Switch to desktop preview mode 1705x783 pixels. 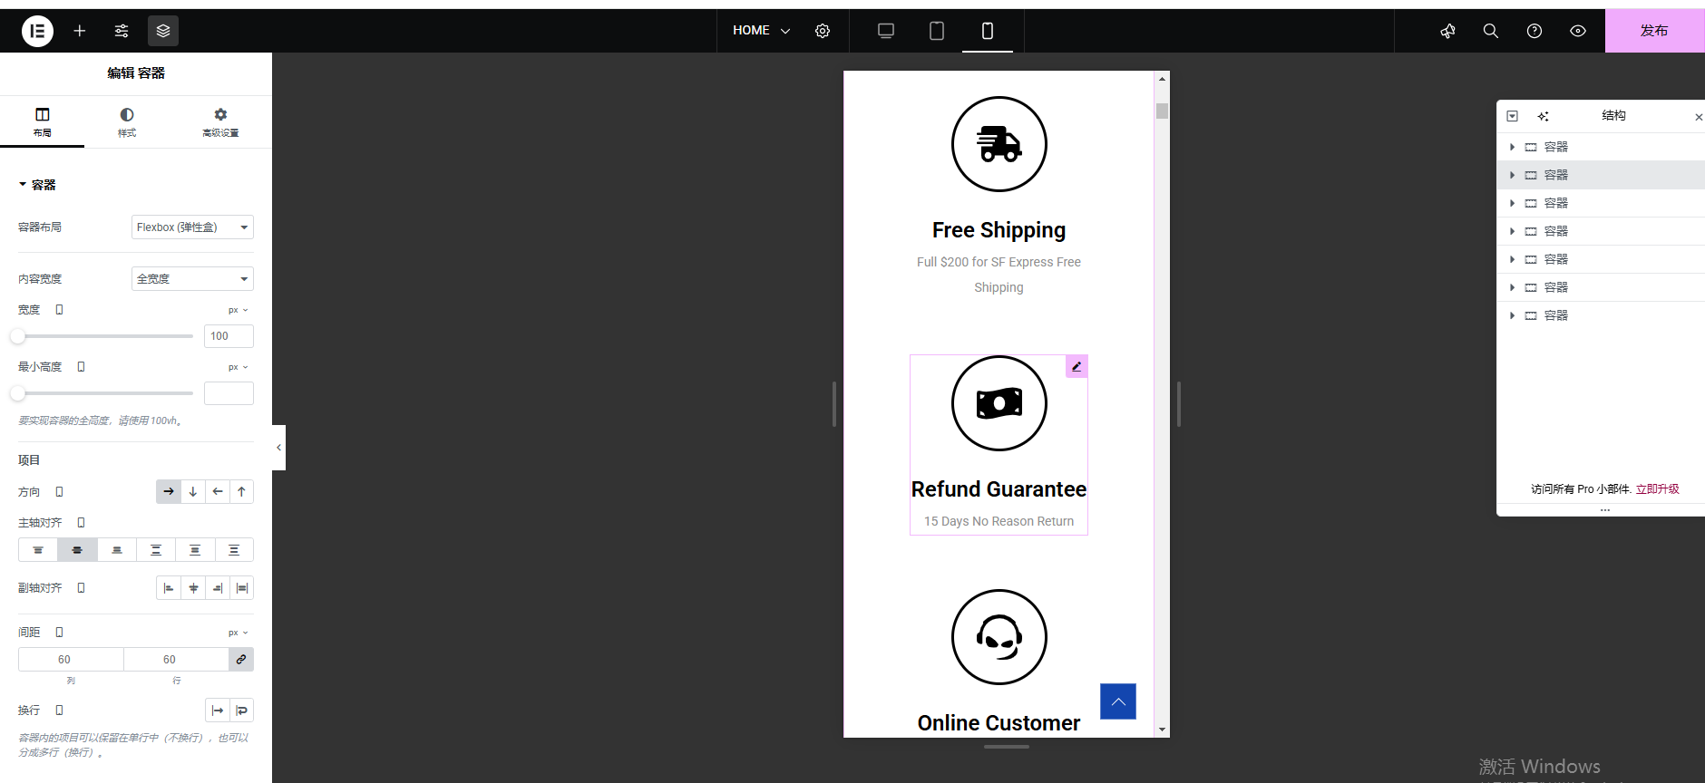coord(886,31)
